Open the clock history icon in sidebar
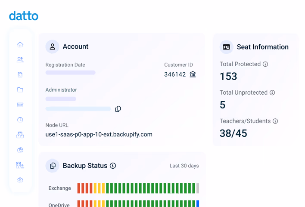305x207 pixels. (20, 120)
